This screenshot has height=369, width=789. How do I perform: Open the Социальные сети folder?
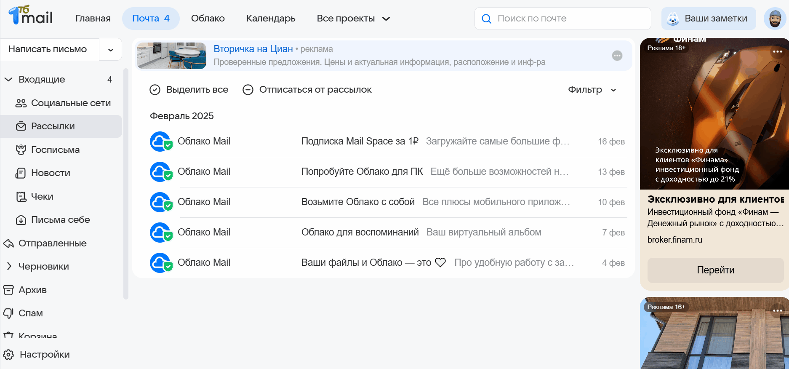click(x=61, y=103)
